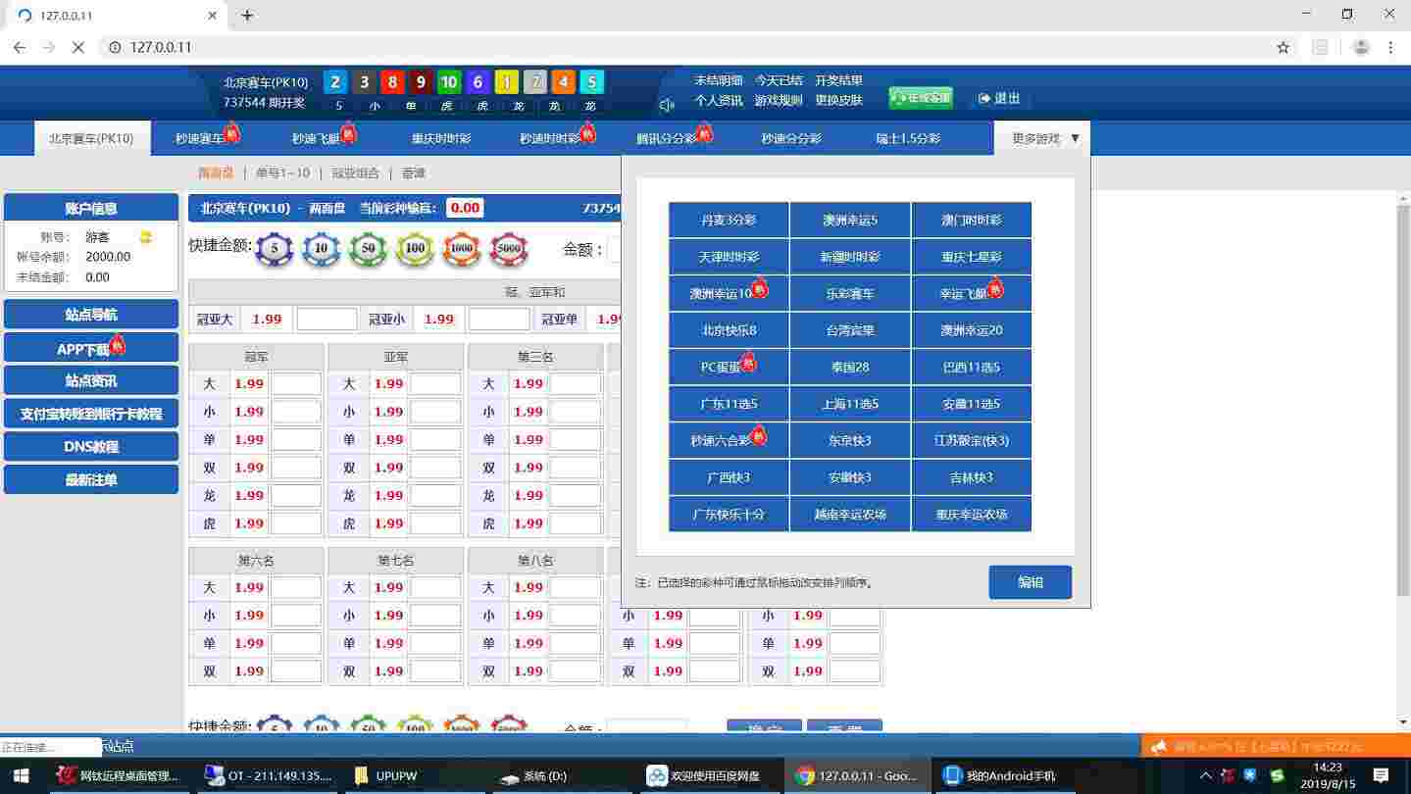Open the 单号1~10 sub-tab

coord(282,173)
